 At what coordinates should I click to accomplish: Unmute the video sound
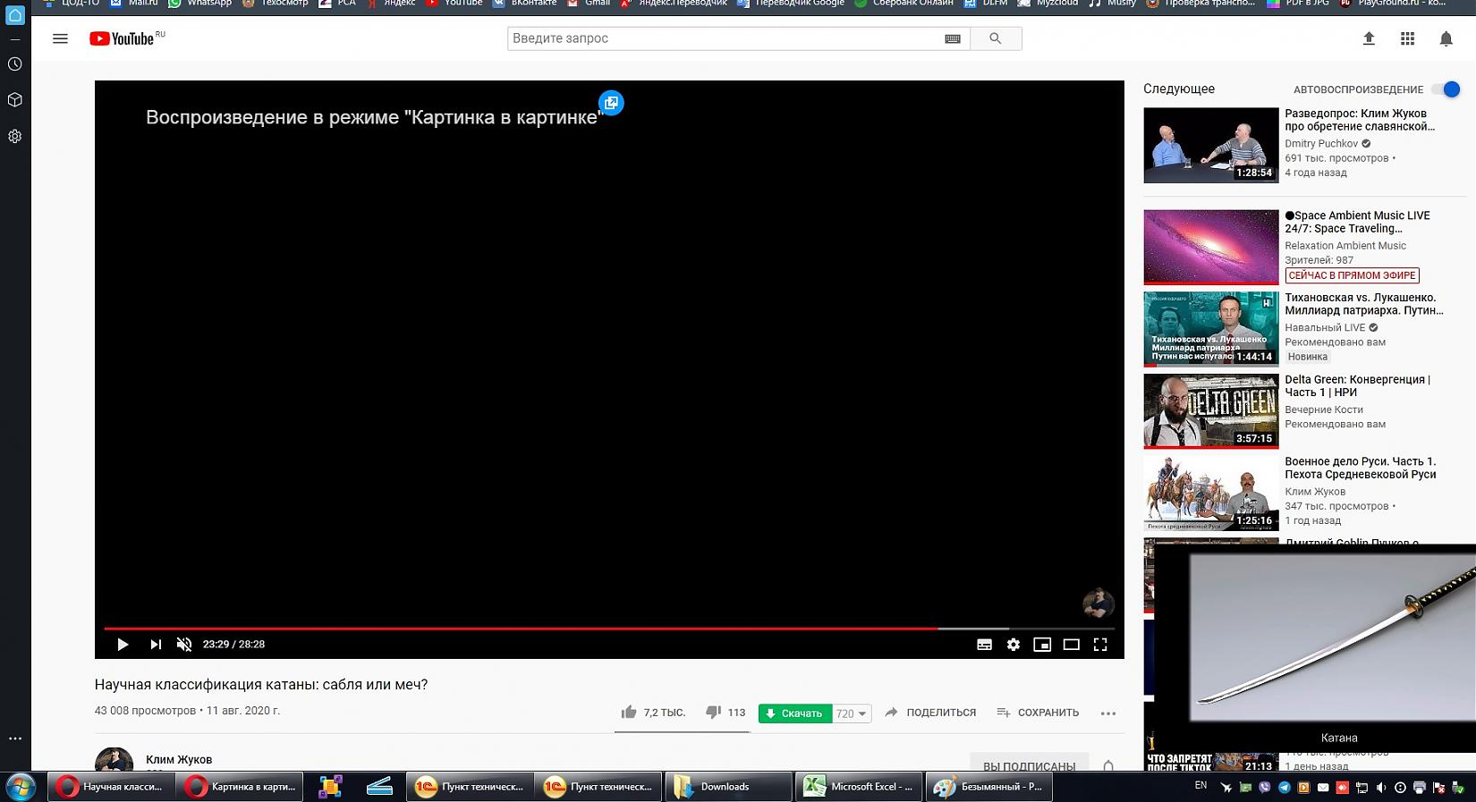click(184, 644)
